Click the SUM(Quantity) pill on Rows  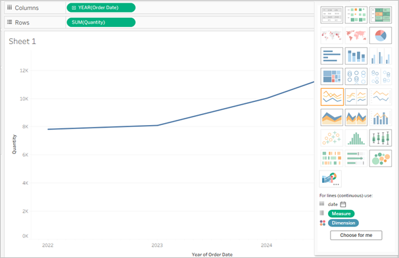coord(101,22)
